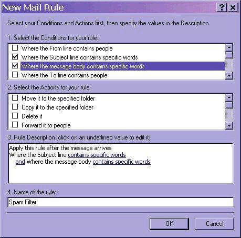Screen dimensions: 241x238
Task: Click the Help question mark icon
Action: click(222, 7)
